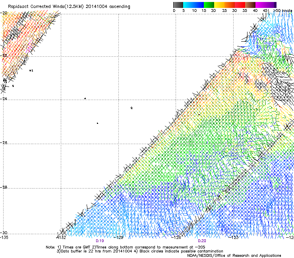Click the yellow 20-25 knots legend swatch
Viewport: 294px width, 258px height.
pyautogui.click(x=219, y=5)
